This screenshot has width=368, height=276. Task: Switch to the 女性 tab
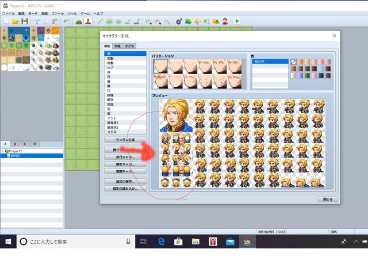(117, 46)
